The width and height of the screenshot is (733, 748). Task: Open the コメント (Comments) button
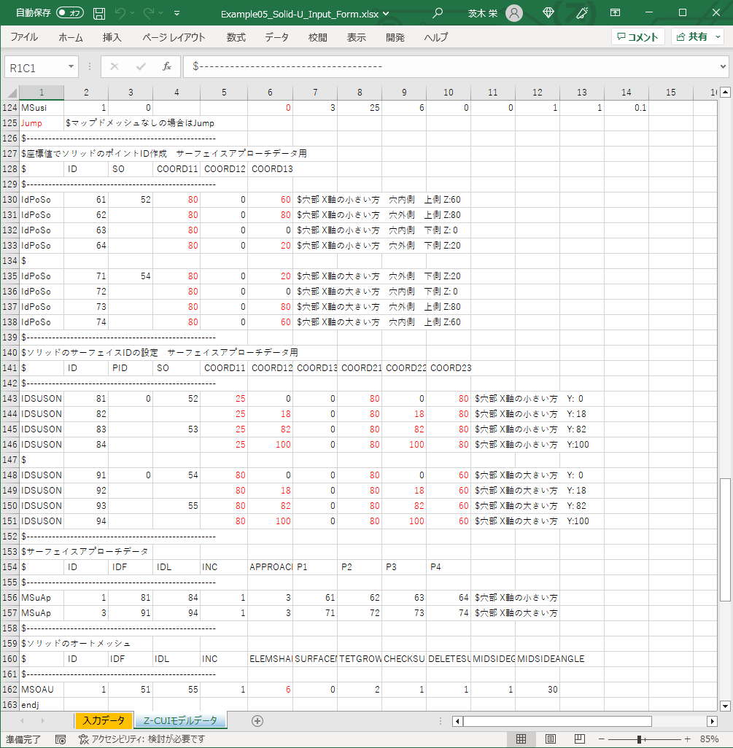pyautogui.click(x=637, y=37)
